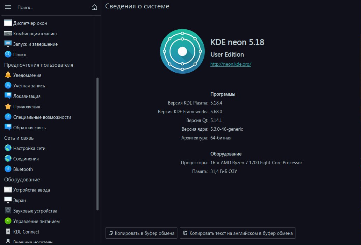The height and width of the screenshot is (245, 361).
Task: Click copy icon on Копировать текст на английском
Action: pyautogui.click(x=185, y=233)
